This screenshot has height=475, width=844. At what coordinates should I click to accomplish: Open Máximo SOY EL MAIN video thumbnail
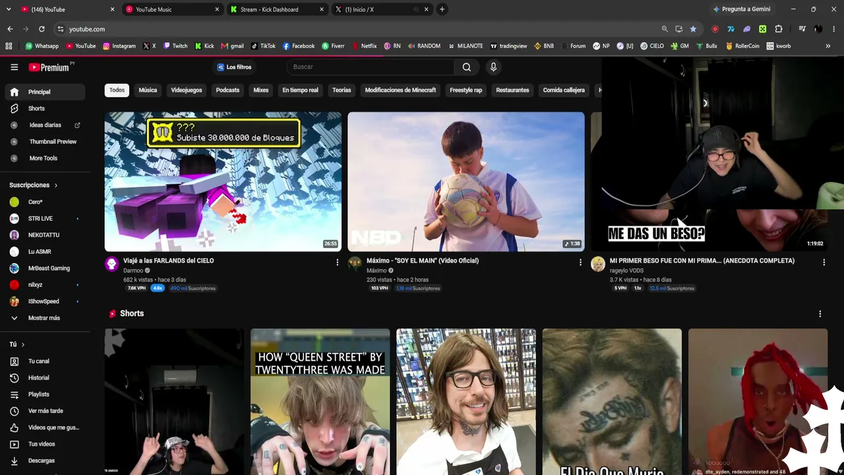point(466,181)
